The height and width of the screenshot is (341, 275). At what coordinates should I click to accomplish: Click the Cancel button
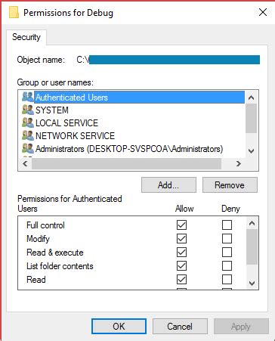180,327
